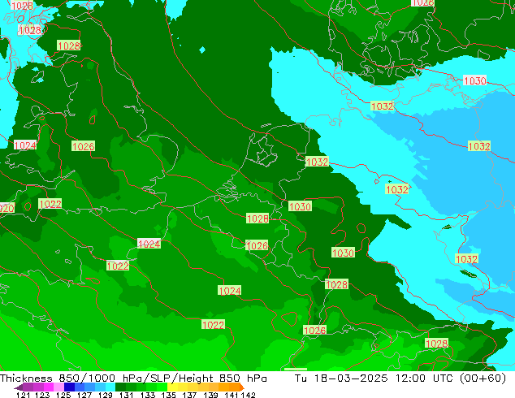Click the legend value '131'
Image resolution: width=515 pixels, height=398 pixels.
pyautogui.click(x=127, y=395)
